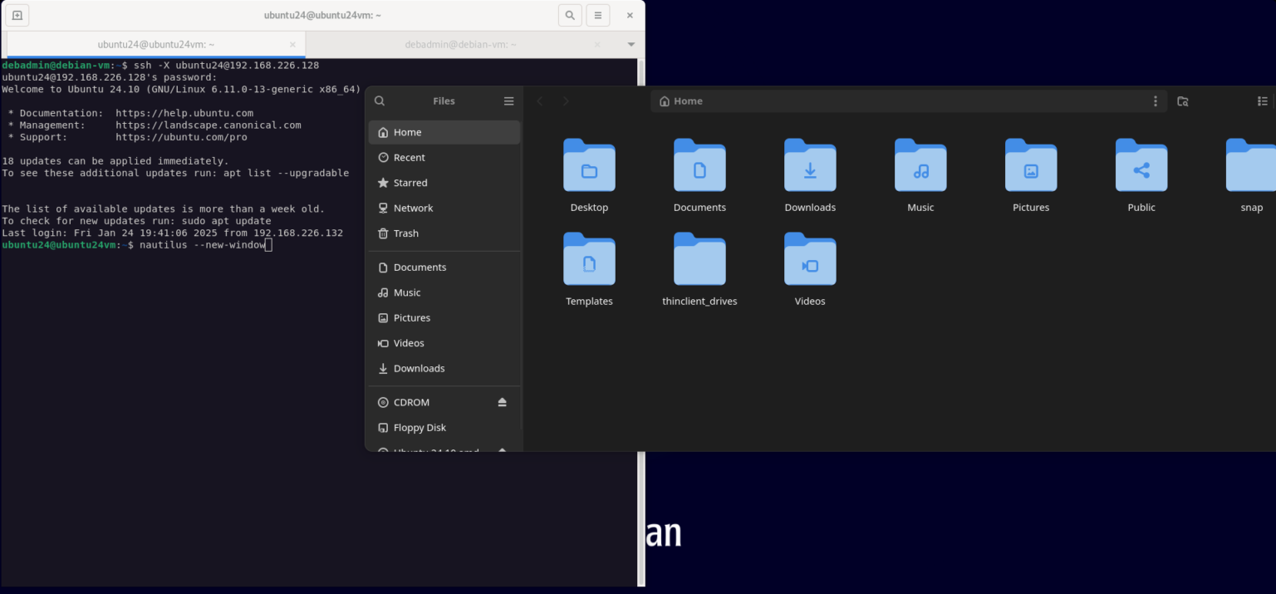
Task: Activate the search-current-folder icon
Action: tap(1183, 101)
